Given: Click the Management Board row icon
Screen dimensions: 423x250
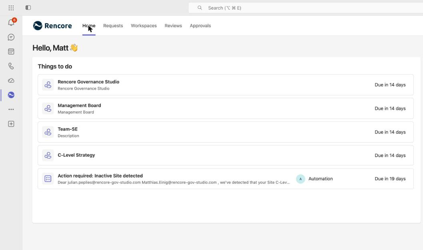Looking at the screenshot, I should tap(48, 109).
